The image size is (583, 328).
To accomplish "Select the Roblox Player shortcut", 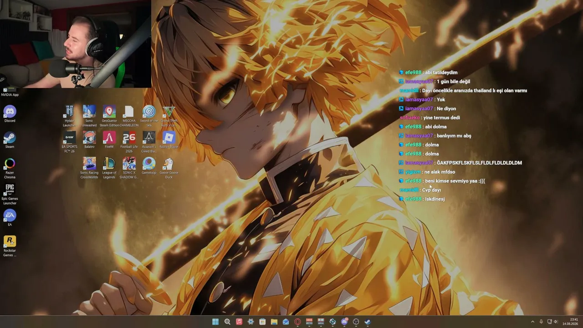I will [x=169, y=140].
